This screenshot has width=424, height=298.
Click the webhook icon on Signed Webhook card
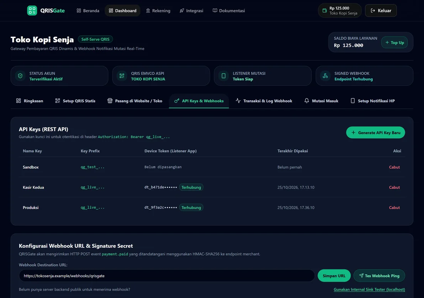(325, 76)
